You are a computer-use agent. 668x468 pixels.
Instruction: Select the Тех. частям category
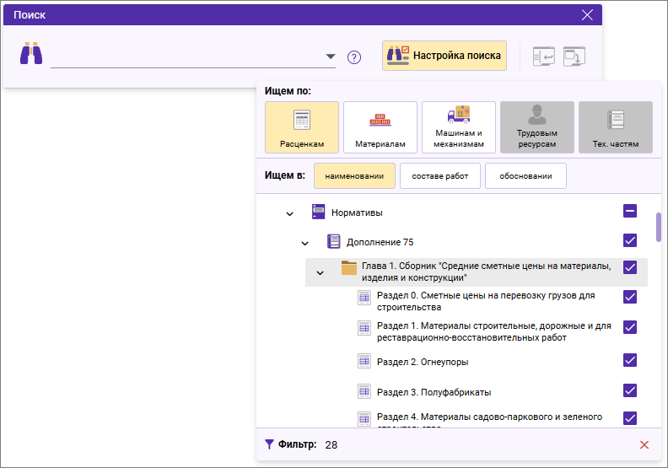(x=616, y=127)
